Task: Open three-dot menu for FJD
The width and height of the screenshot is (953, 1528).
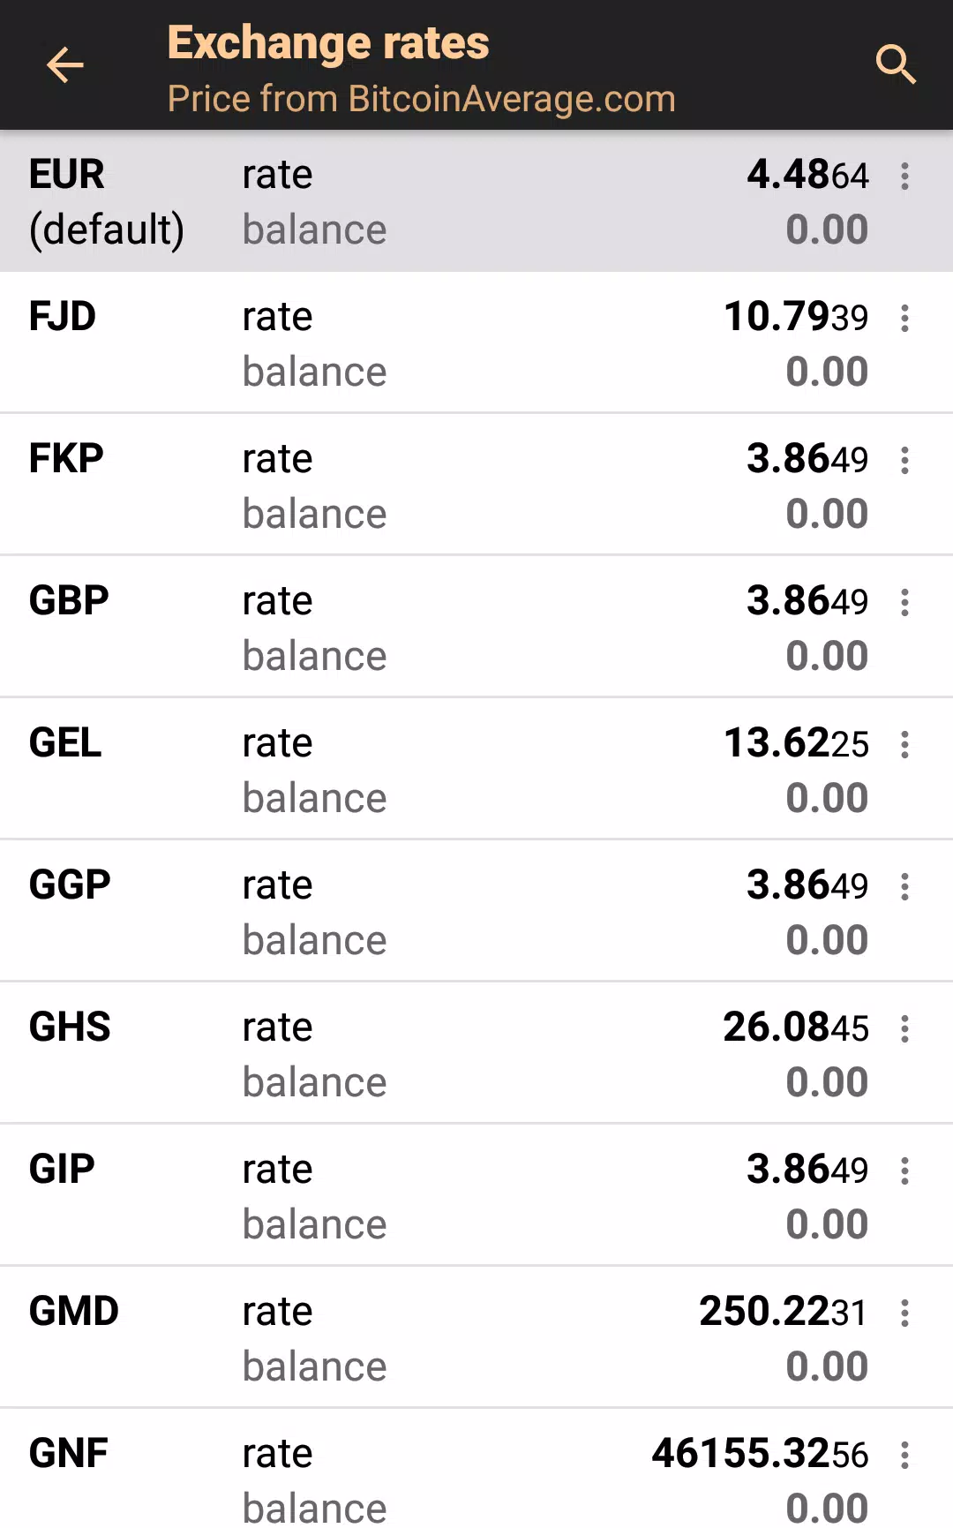Action: [904, 319]
